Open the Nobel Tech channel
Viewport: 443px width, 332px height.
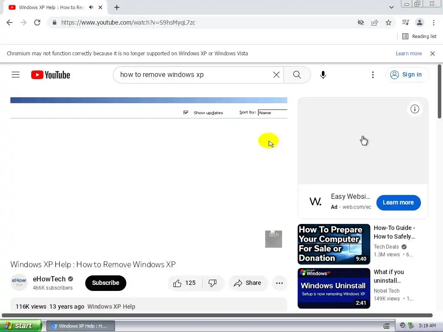pyautogui.click(x=386, y=291)
